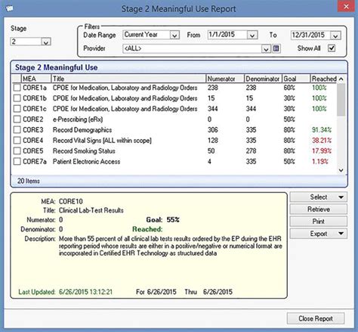
Task: Click the Retrieve button
Action: click(x=319, y=209)
